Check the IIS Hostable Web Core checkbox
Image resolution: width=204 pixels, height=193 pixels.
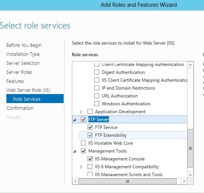point(83,143)
